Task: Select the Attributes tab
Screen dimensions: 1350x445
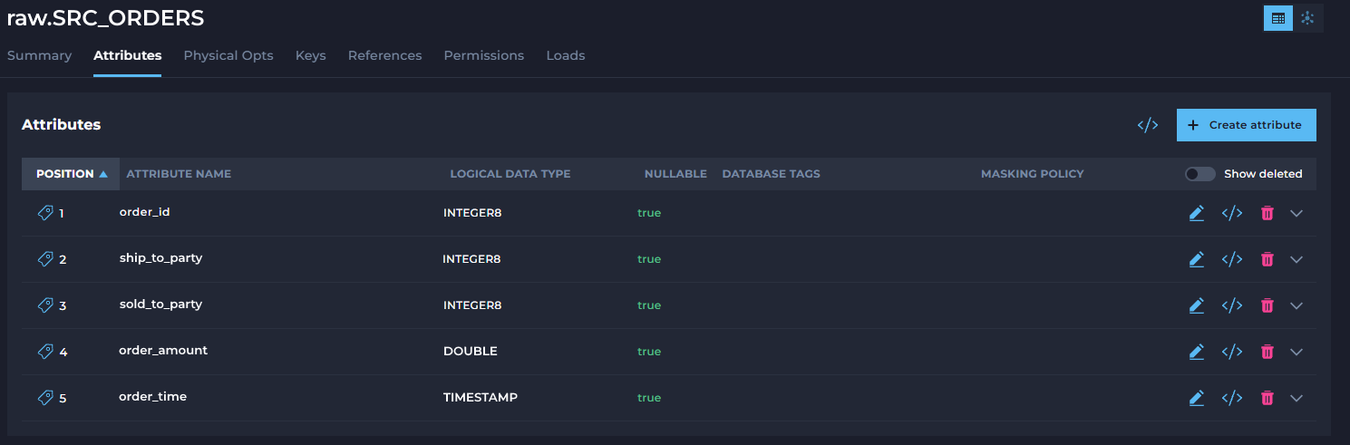Action: click(x=128, y=55)
